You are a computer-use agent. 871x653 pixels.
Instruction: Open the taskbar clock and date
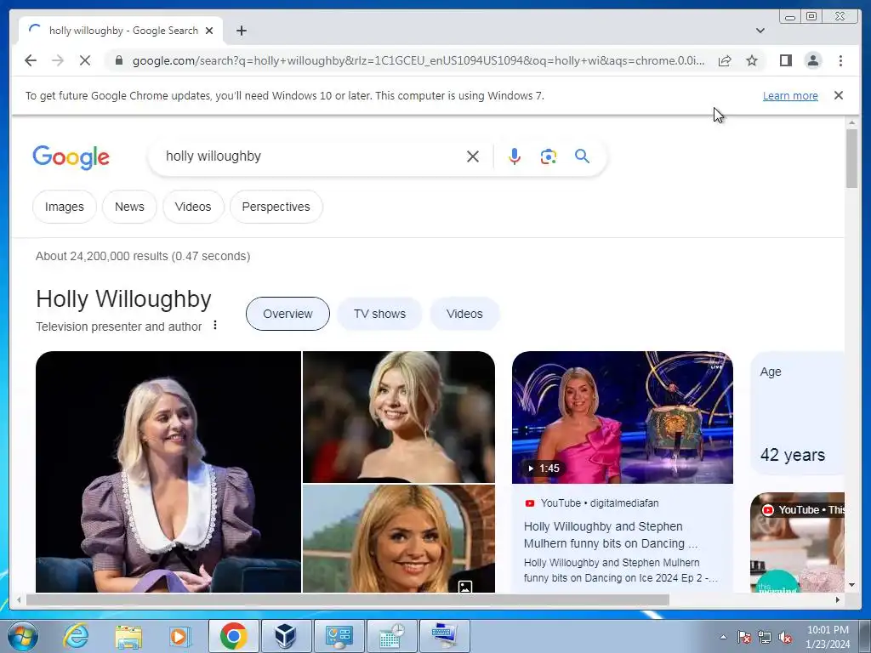pos(828,637)
